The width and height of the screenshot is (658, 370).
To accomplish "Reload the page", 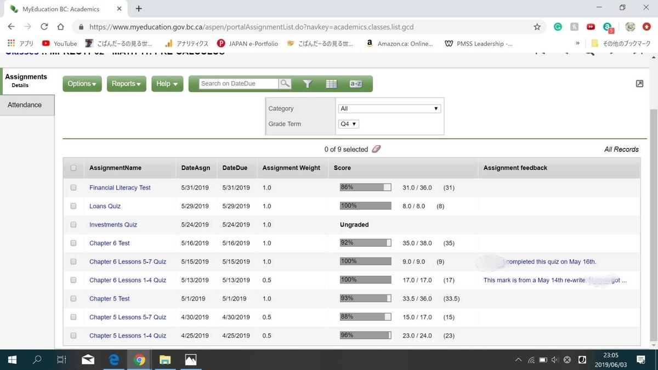I will [x=44, y=26].
